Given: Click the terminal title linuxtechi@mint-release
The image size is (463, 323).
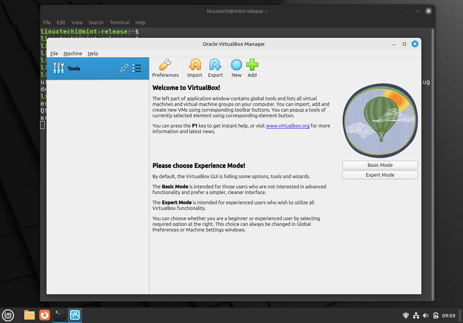Looking at the screenshot, I should click(x=237, y=11).
